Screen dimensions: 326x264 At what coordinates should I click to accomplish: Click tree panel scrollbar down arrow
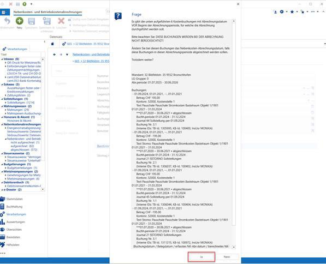click(x=43, y=189)
